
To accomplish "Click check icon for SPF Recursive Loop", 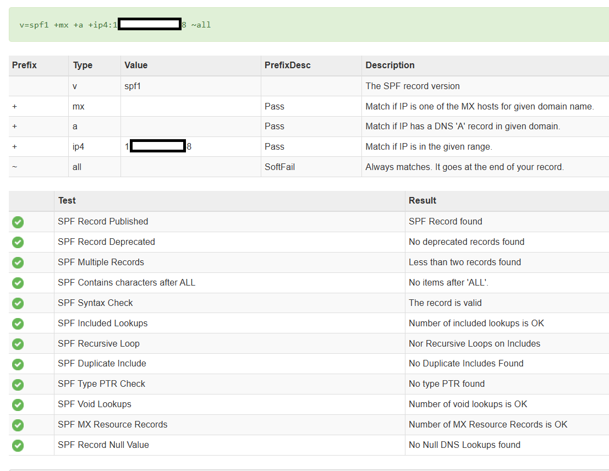I will (18, 344).
